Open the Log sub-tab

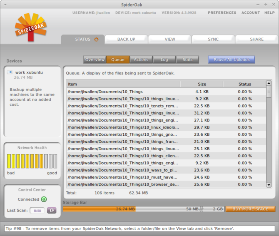tap(164, 60)
